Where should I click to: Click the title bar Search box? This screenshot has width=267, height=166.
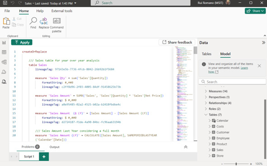(x=141, y=3)
